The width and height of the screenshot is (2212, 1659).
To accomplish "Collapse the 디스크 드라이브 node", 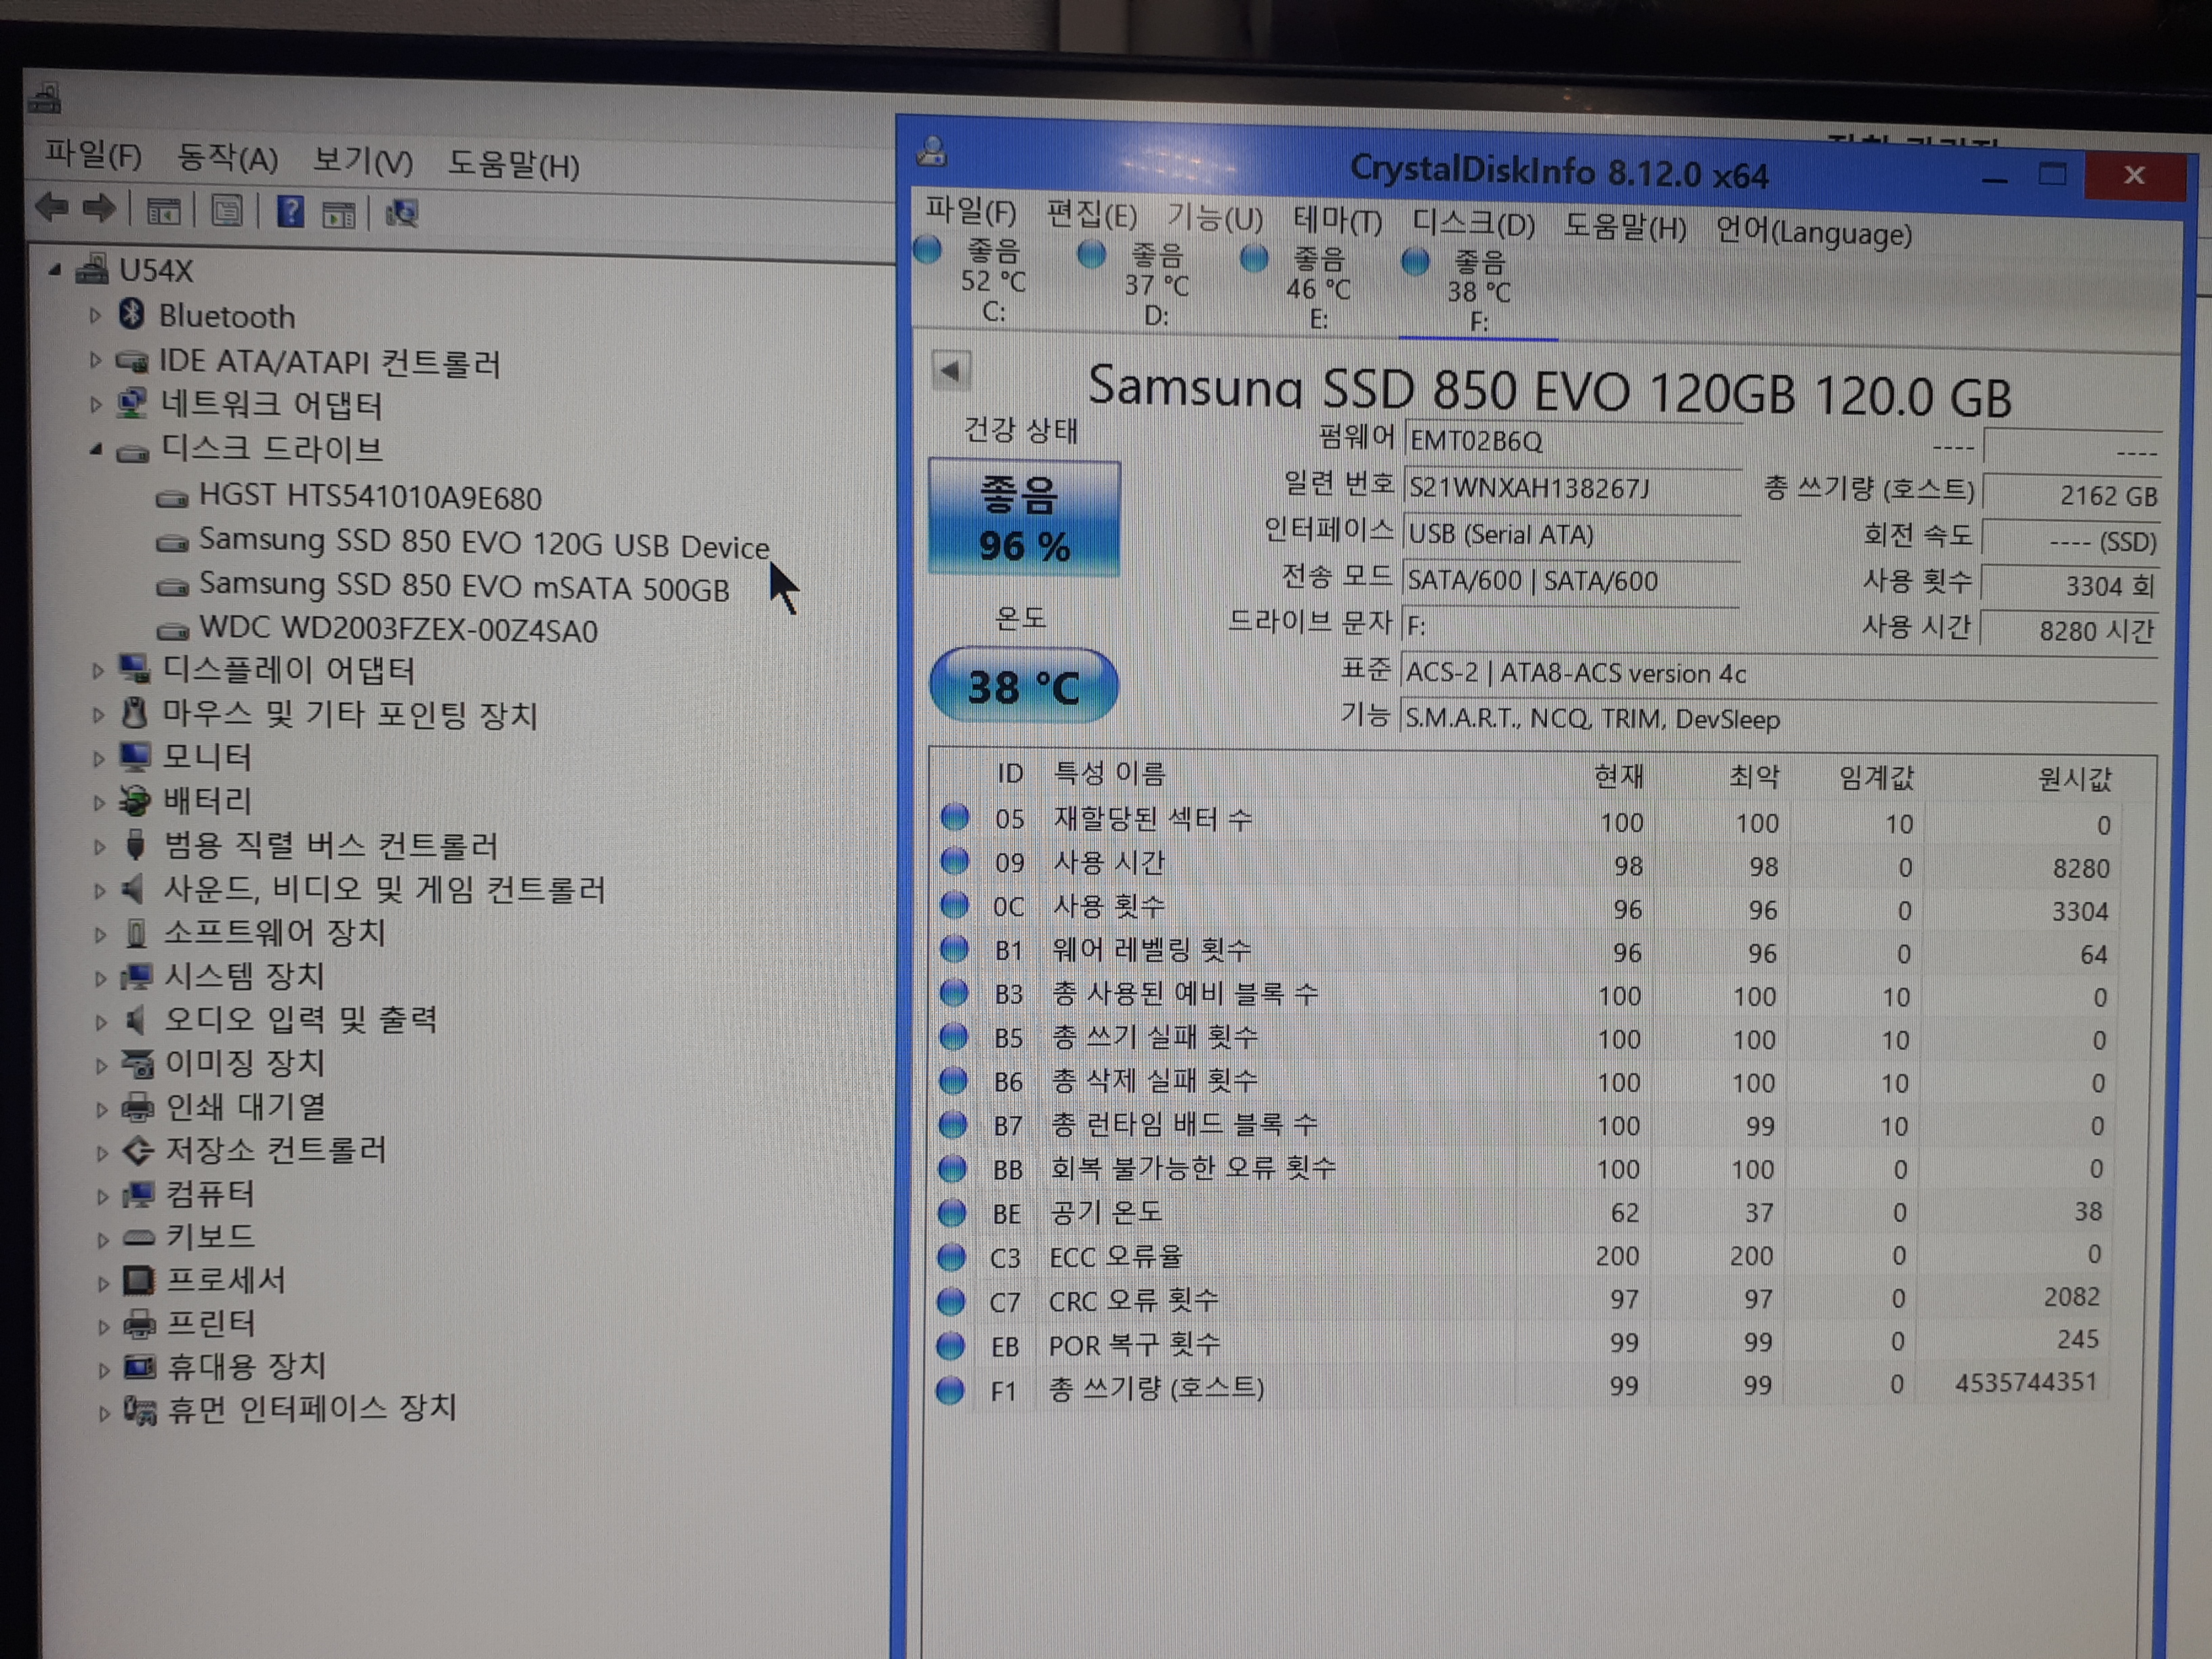I will coord(96,450).
